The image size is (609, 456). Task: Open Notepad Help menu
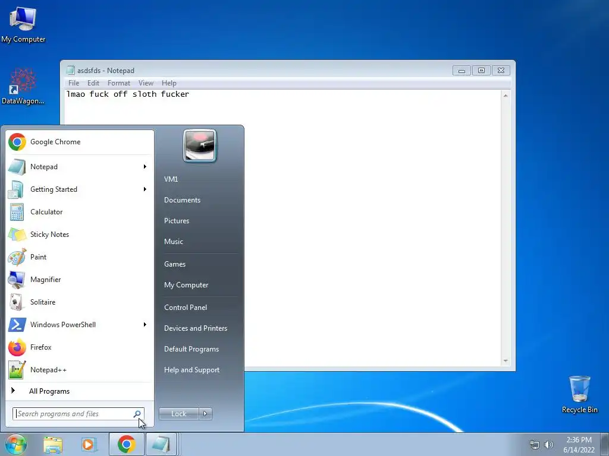coord(169,83)
